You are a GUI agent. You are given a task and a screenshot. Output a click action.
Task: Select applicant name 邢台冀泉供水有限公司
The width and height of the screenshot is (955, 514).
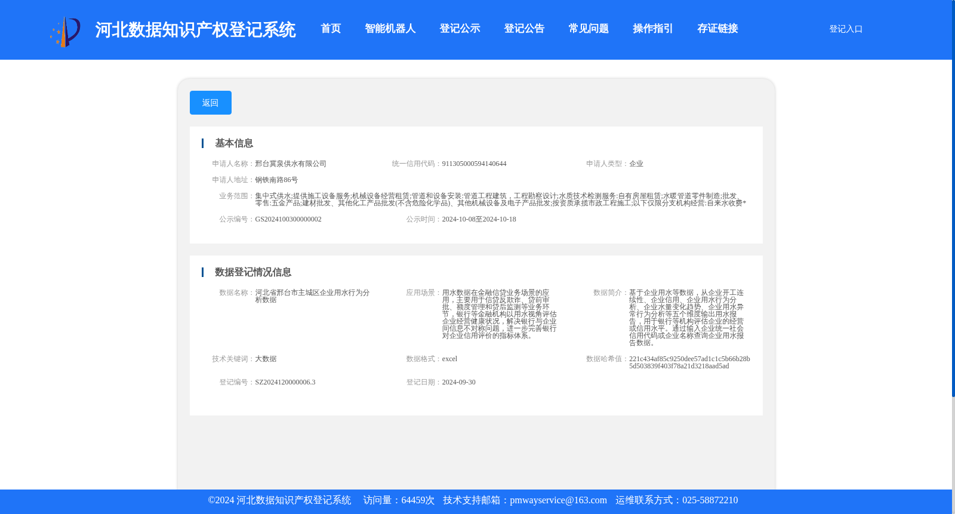[x=291, y=164]
